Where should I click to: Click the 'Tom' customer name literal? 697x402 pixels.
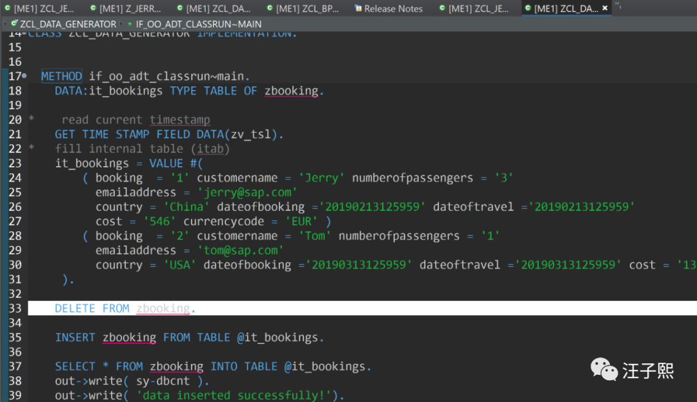(x=315, y=236)
